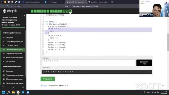Click the pencil edit icon in sidebar footer
The image size is (169, 95).
13,87
